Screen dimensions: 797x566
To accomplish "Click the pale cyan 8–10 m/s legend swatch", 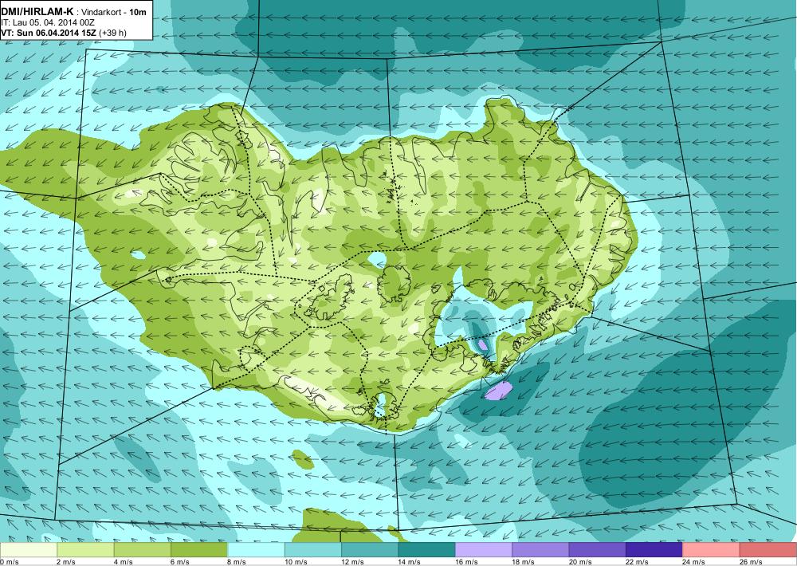I will click(x=256, y=550).
